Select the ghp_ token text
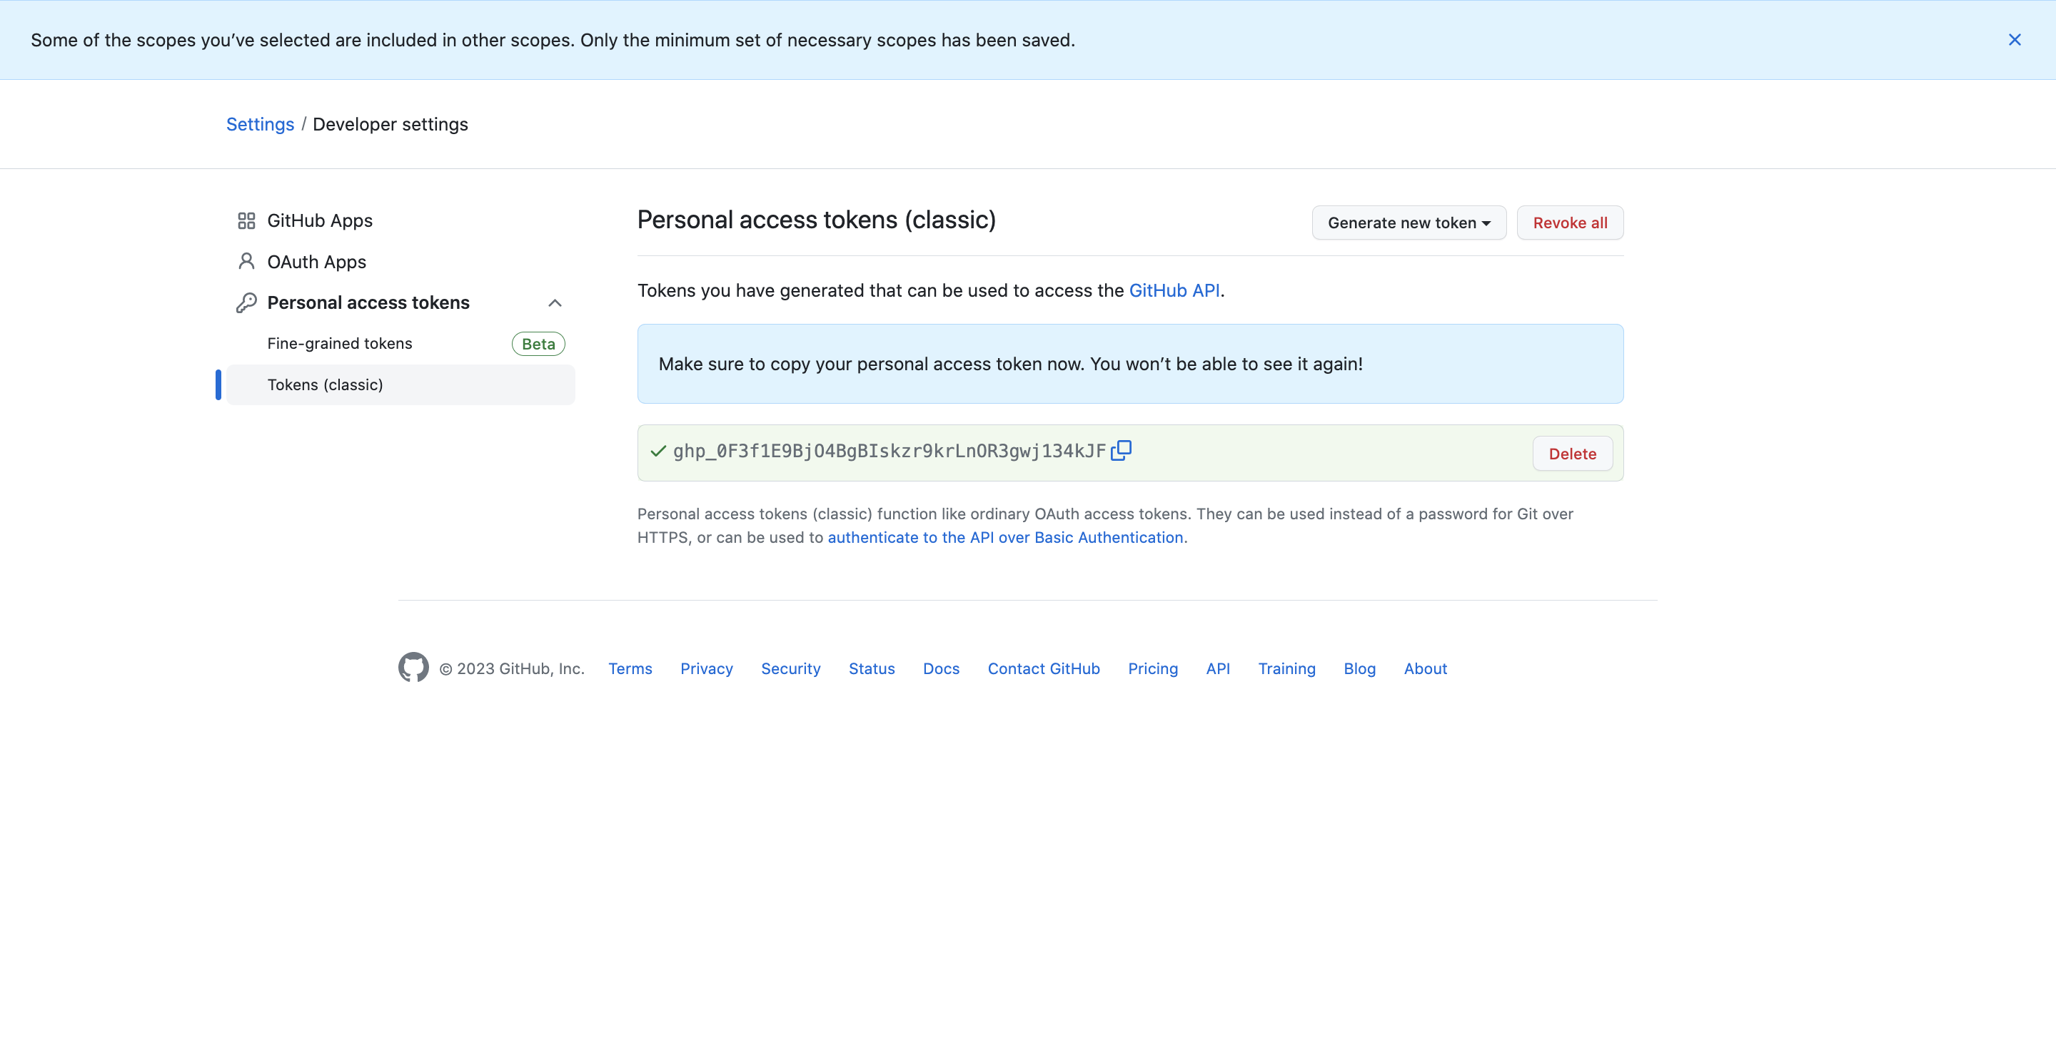Image resolution: width=2056 pixels, height=1050 pixels. pos(889,452)
